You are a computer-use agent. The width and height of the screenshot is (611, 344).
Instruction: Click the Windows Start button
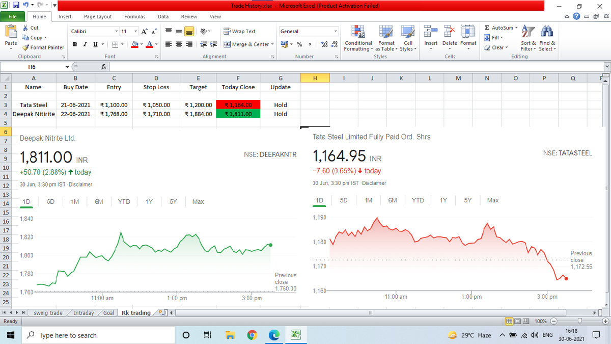pyautogui.click(x=11, y=335)
